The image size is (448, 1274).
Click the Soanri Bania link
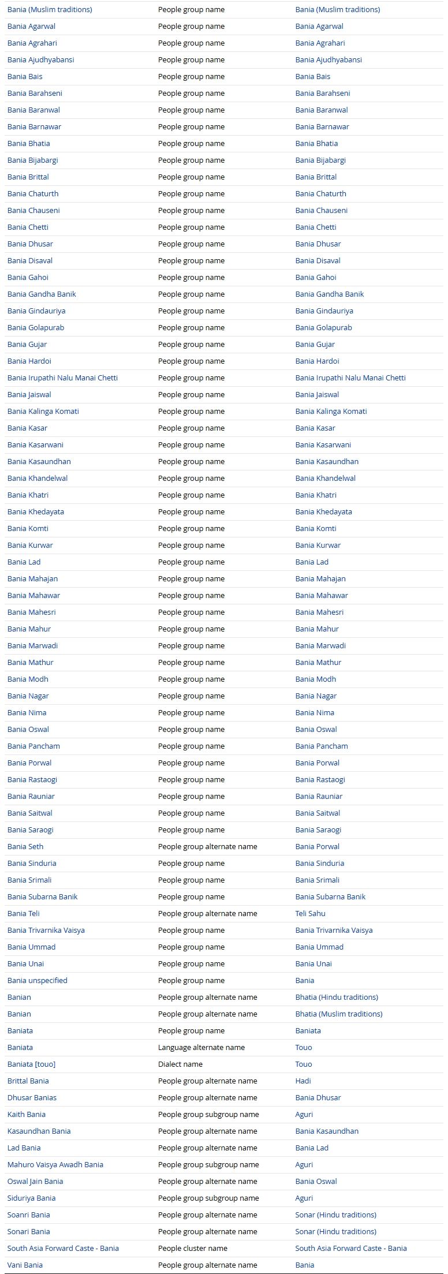pyautogui.click(x=29, y=1215)
